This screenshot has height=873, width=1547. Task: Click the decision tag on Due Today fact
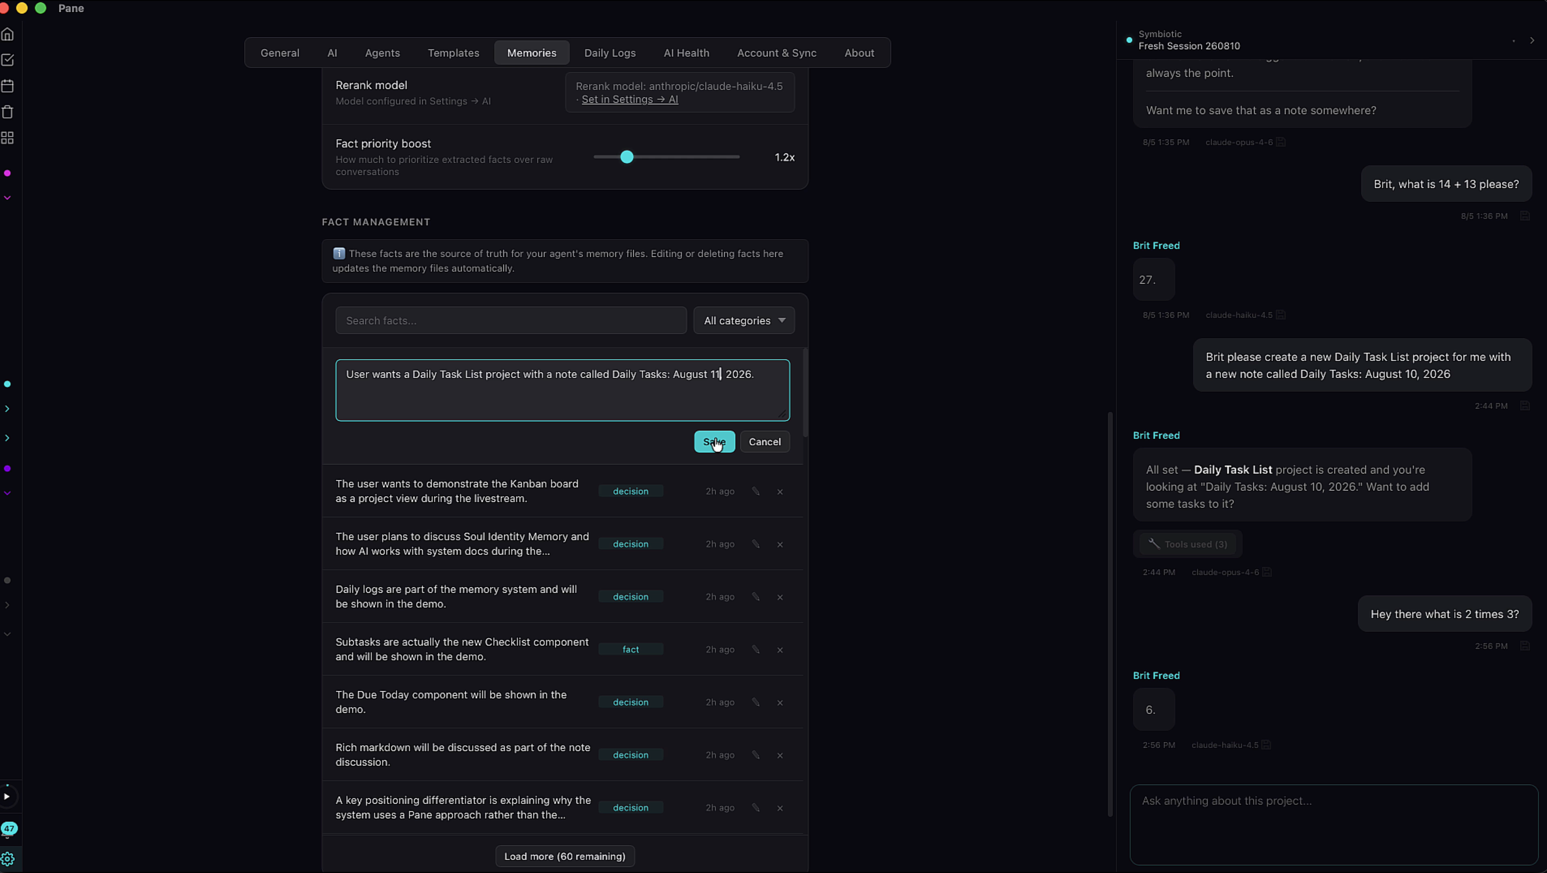[x=631, y=703]
